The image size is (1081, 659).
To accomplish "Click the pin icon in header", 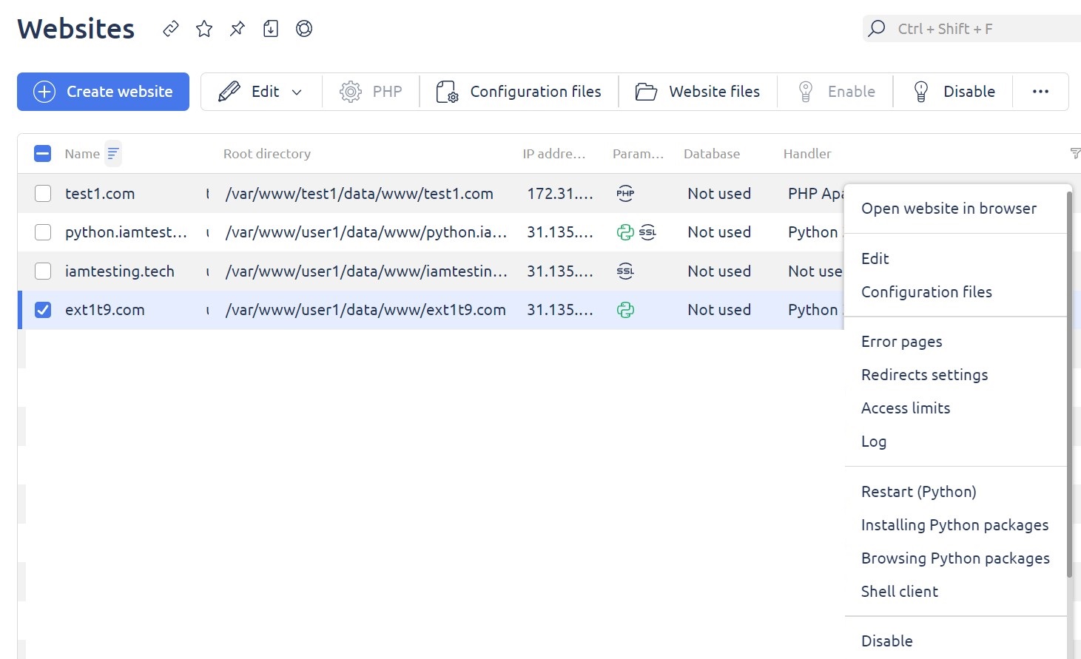I will (238, 29).
